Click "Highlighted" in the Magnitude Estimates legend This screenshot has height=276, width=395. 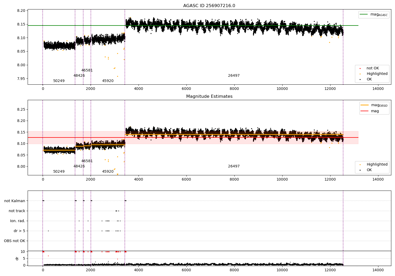click(x=377, y=165)
